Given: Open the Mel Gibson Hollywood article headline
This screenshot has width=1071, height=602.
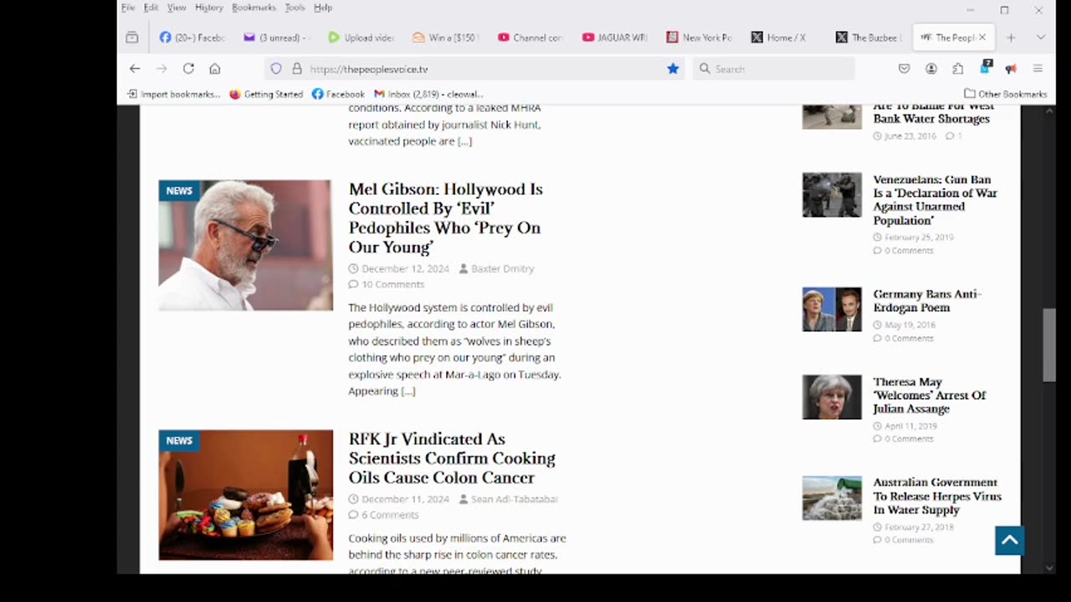Looking at the screenshot, I should pyautogui.click(x=446, y=217).
